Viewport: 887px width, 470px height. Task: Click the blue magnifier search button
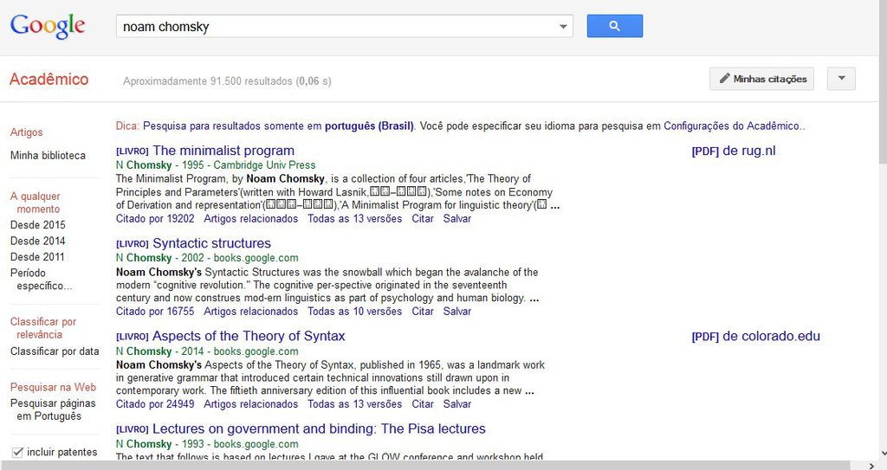[614, 26]
